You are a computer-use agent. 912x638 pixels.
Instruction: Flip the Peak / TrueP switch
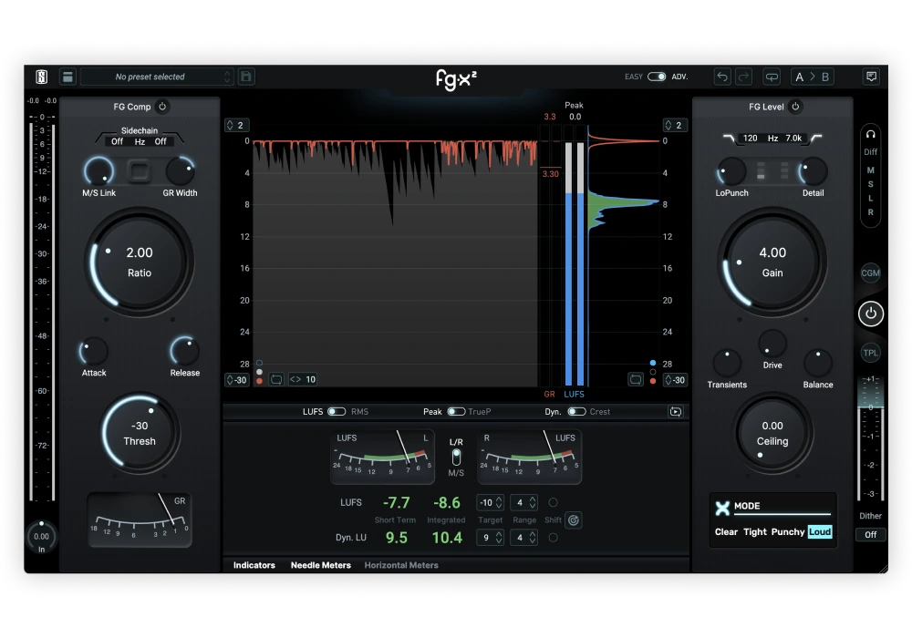point(455,412)
